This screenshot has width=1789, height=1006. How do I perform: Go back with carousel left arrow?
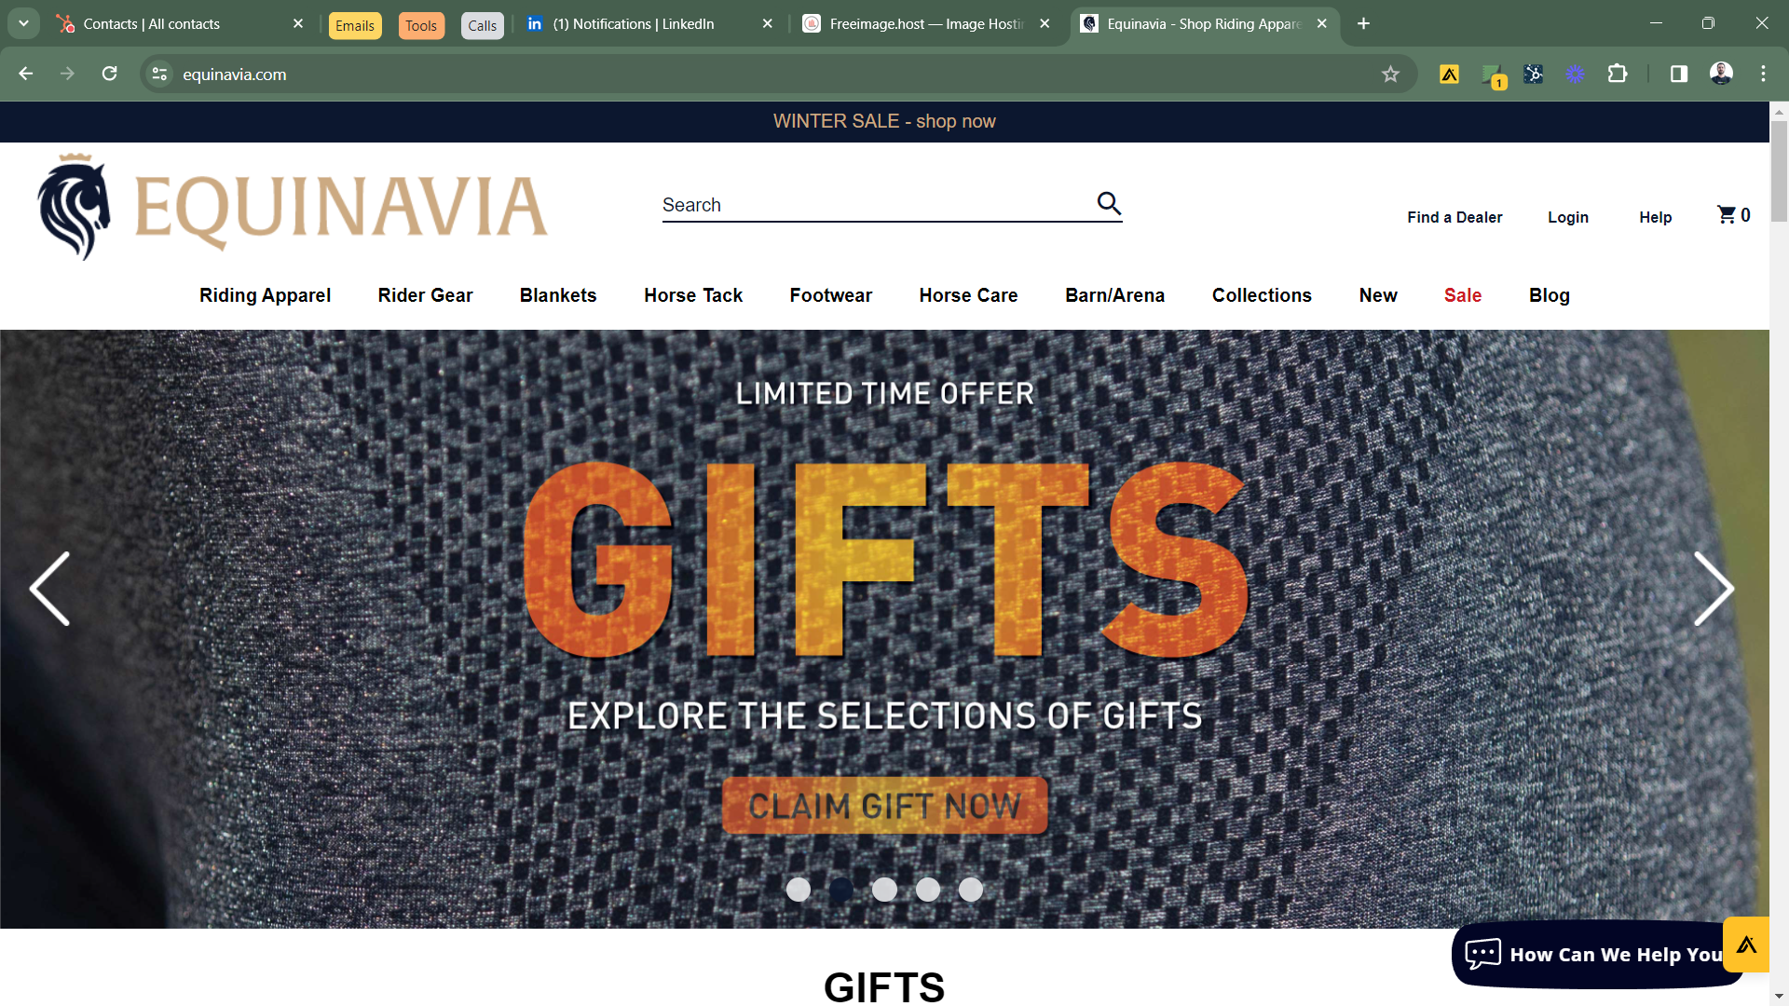(x=50, y=589)
